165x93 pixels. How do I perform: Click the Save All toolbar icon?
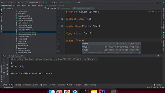coord(5,3)
